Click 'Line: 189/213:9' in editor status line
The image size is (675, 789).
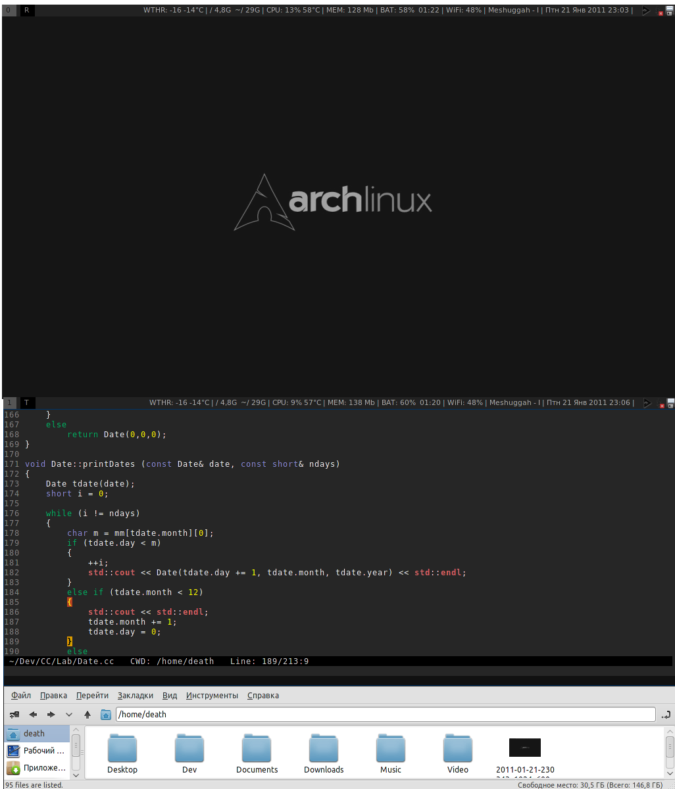click(x=270, y=661)
